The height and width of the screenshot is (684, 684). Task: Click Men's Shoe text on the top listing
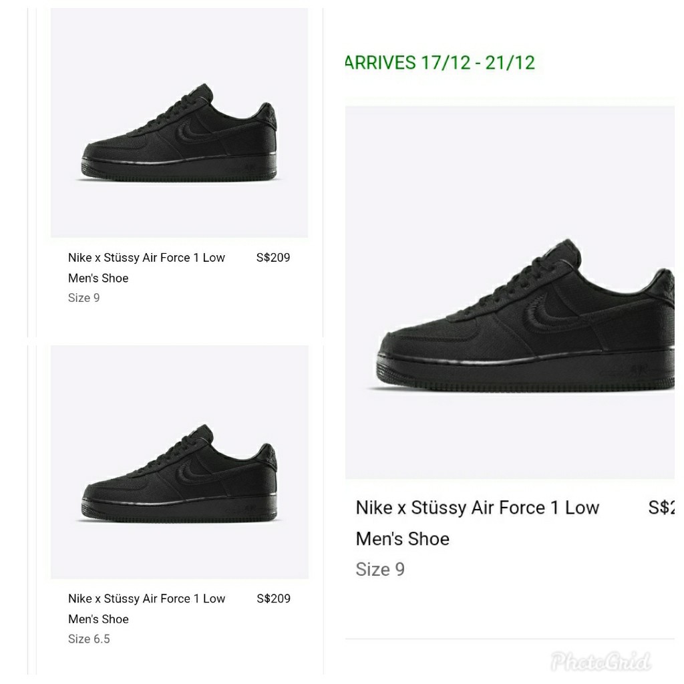98,278
